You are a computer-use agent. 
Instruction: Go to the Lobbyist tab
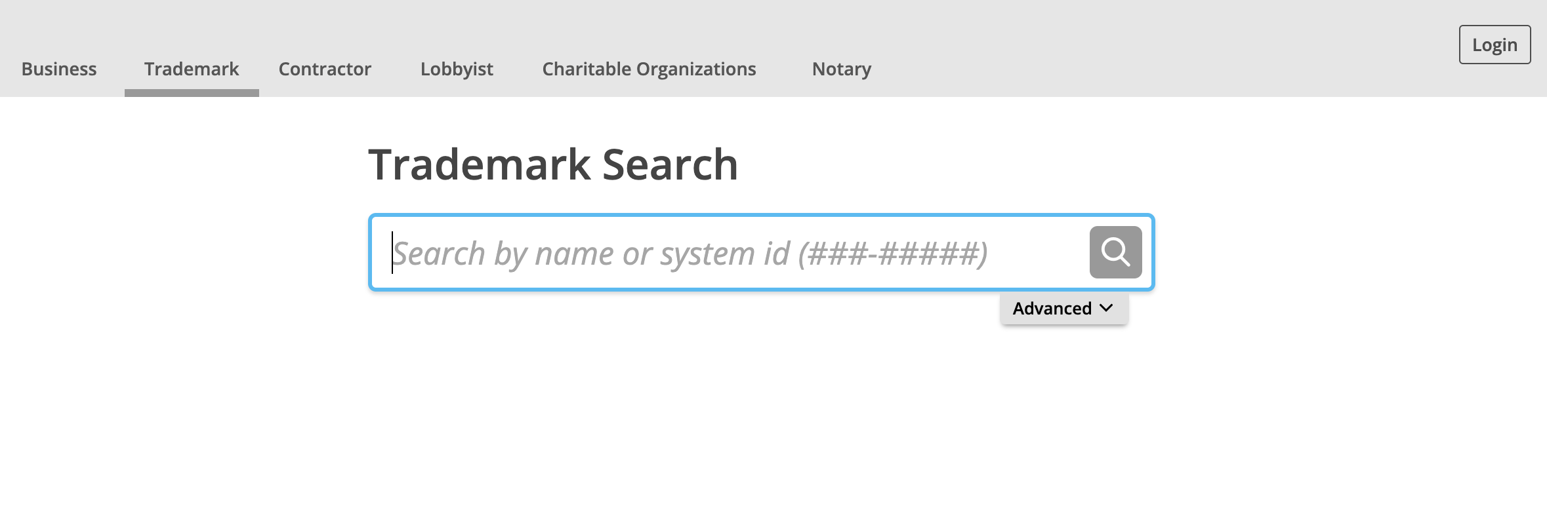point(457,69)
